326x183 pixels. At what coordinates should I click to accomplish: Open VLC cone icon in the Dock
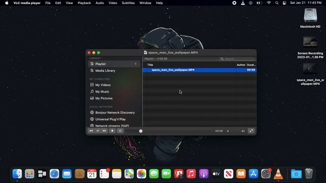tap(278, 174)
